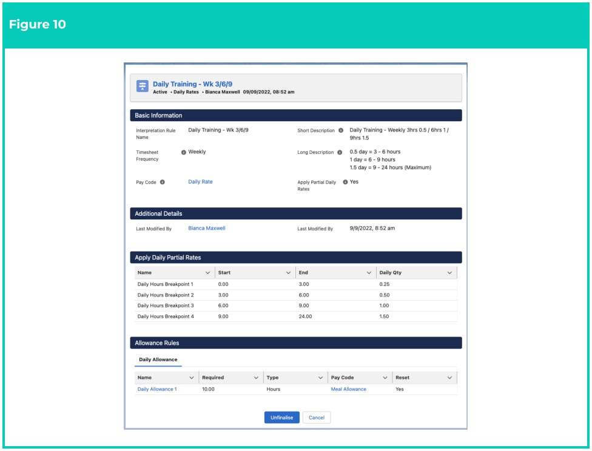Click the Yes value for Apply Partial Daily Rates
The height and width of the screenshot is (451, 592).
click(x=354, y=181)
